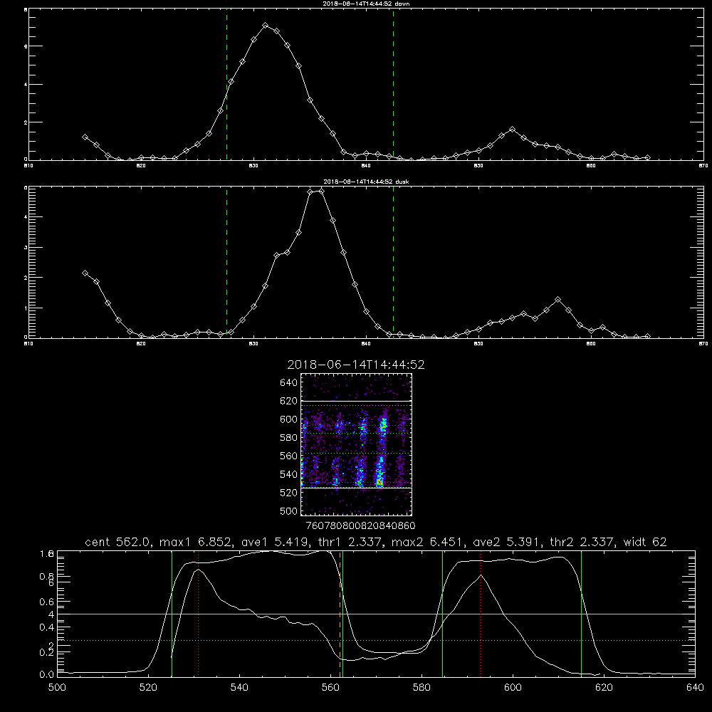Select the "ave2 5.391" value in stats line
712x712 pixels.
[x=507, y=542]
